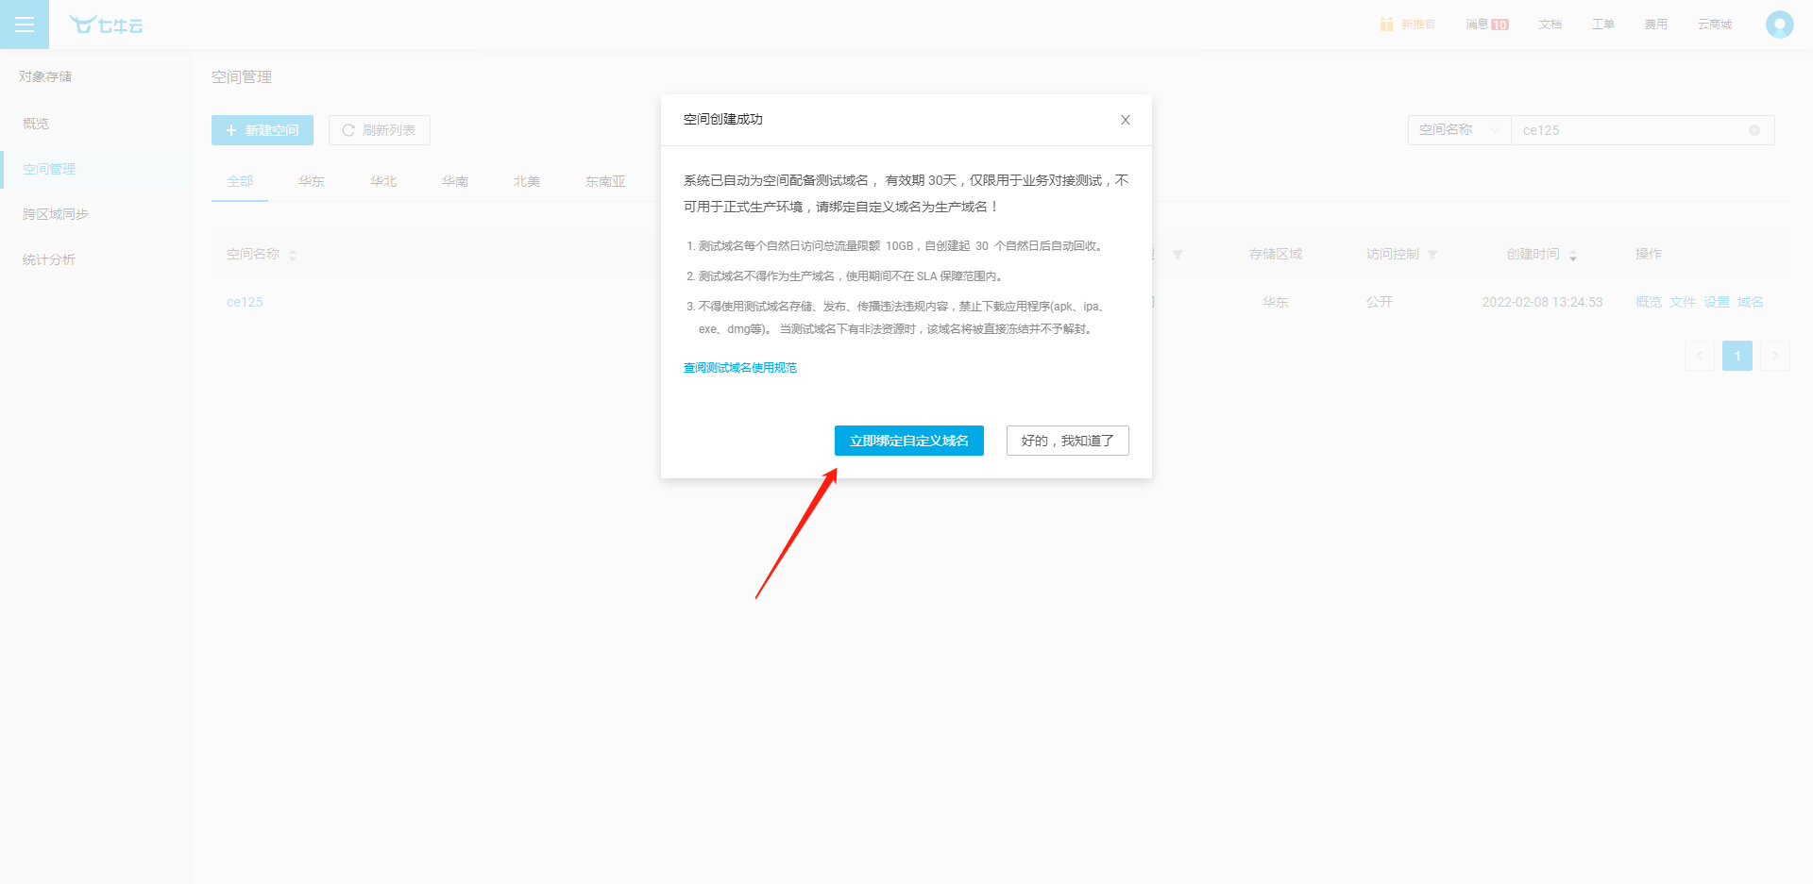Click the 华东 region cell in ce125 row

pyautogui.click(x=1276, y=302)
